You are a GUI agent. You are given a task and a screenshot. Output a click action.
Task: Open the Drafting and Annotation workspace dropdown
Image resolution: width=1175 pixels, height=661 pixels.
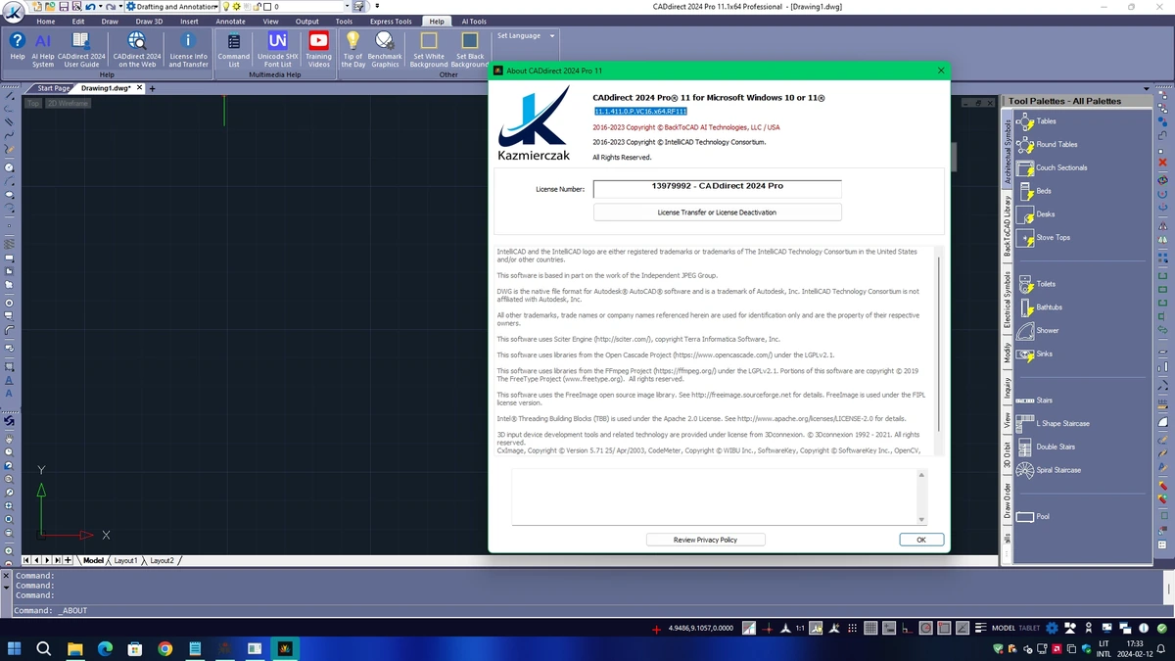point(171,7)
